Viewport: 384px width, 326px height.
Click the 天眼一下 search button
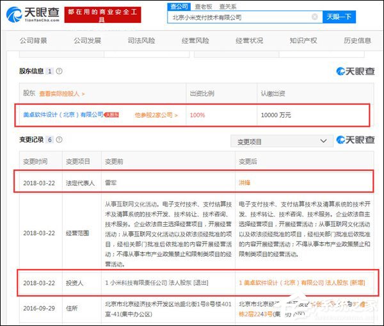tap(339, 17)
